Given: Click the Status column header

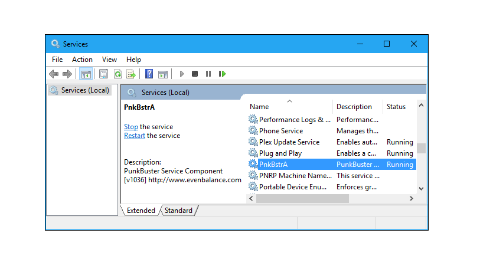Looking at the screenshot, I should click(x=396, y=107).
